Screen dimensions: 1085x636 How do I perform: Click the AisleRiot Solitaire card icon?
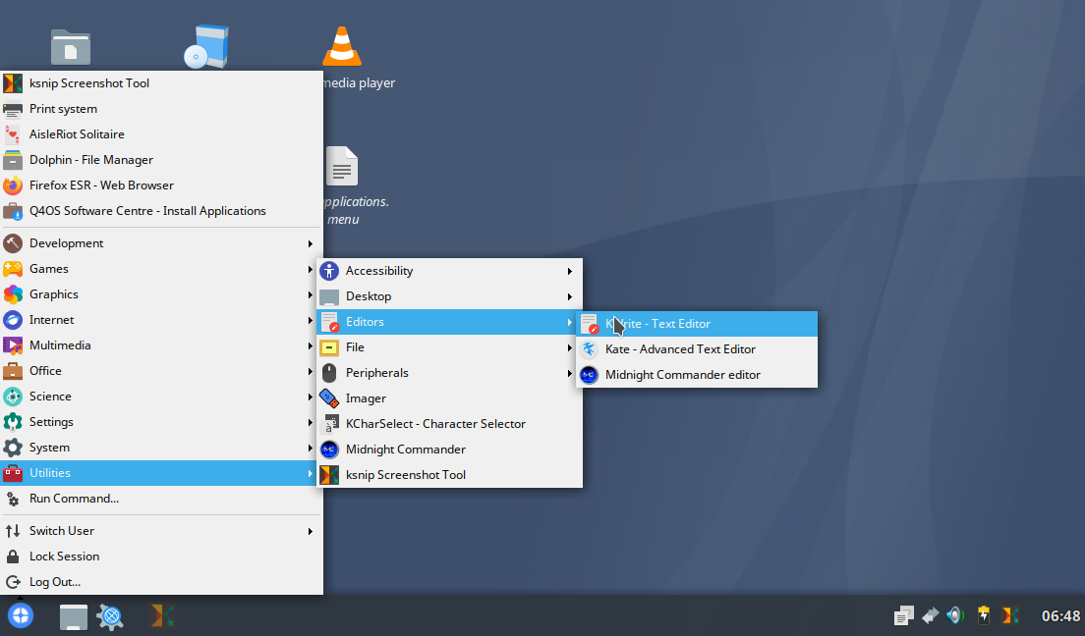point(13,134)
